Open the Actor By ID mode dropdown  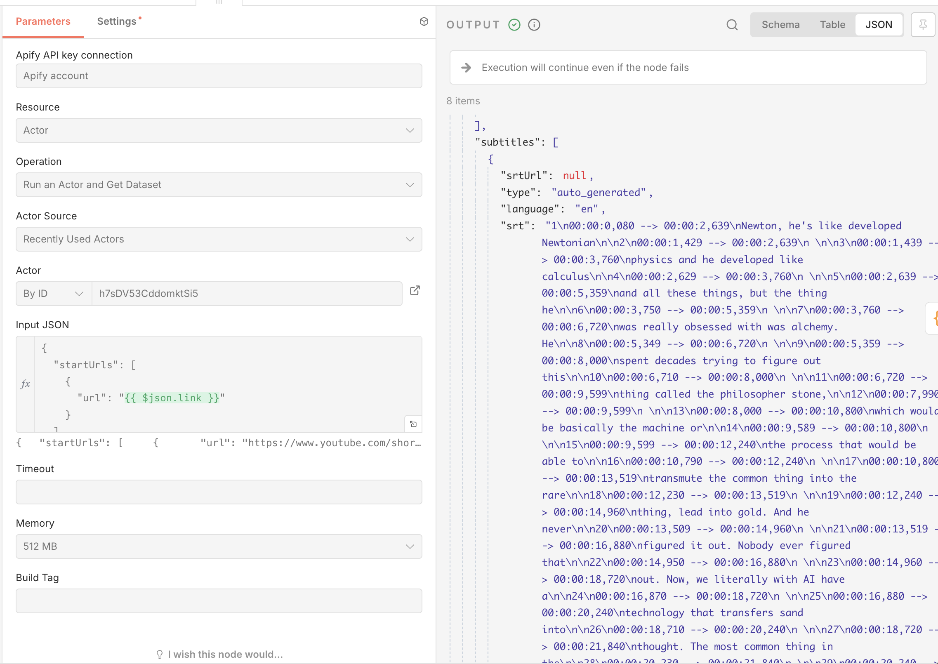click(53, 294)
